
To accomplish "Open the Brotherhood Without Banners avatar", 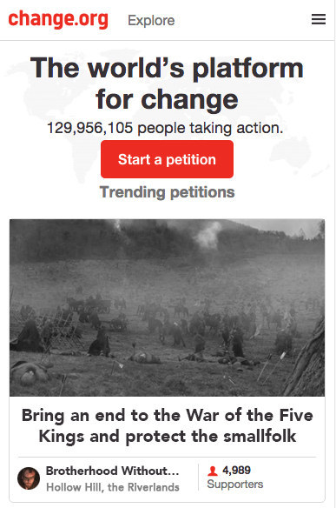I will (29, 478).
